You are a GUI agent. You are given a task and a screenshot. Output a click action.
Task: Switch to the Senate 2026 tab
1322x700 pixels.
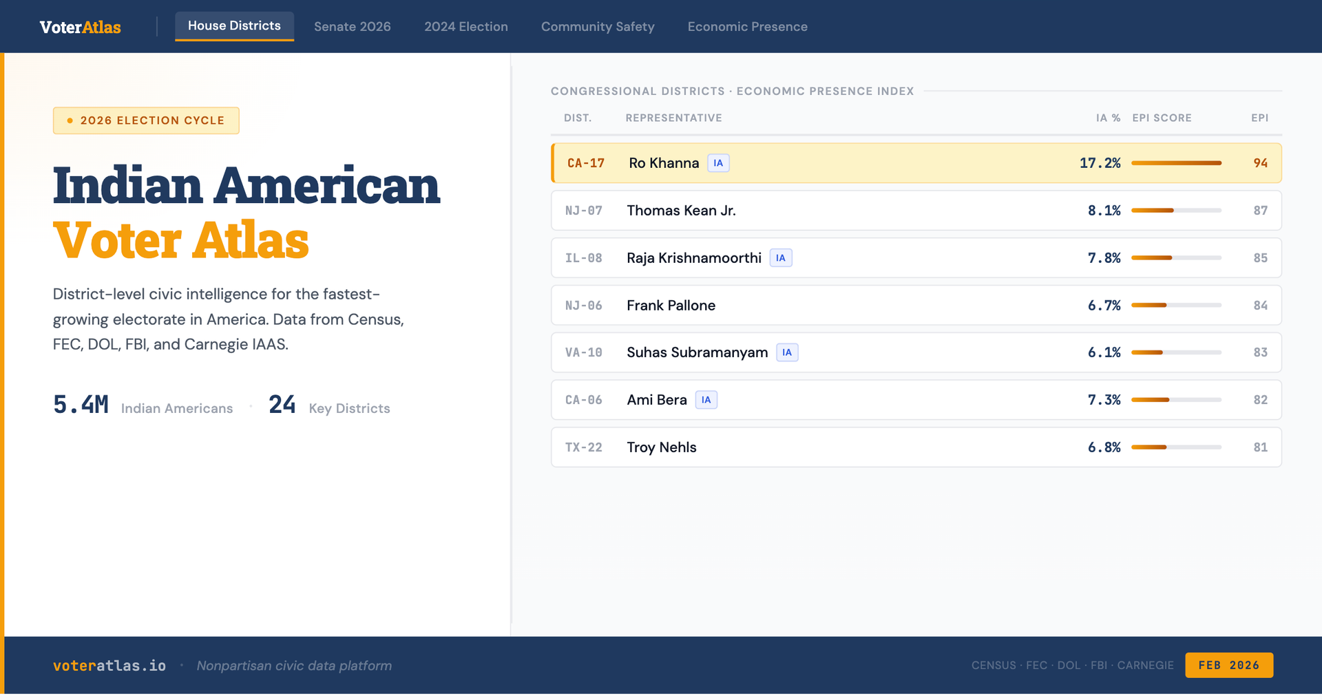(352, 26)
